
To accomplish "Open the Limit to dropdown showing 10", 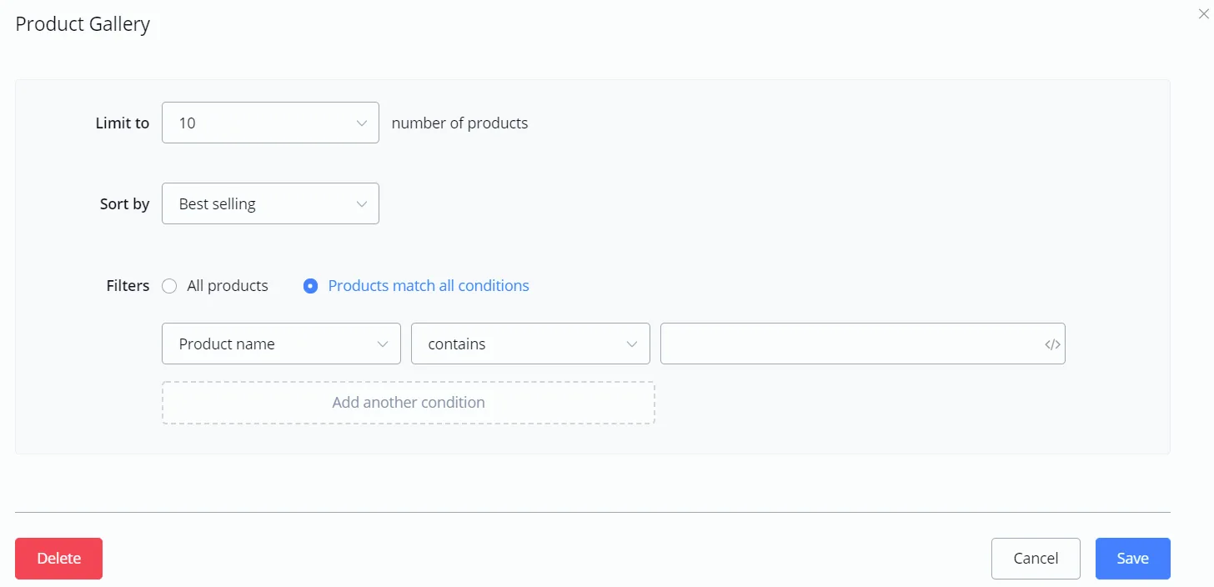I will click(270, 123).
